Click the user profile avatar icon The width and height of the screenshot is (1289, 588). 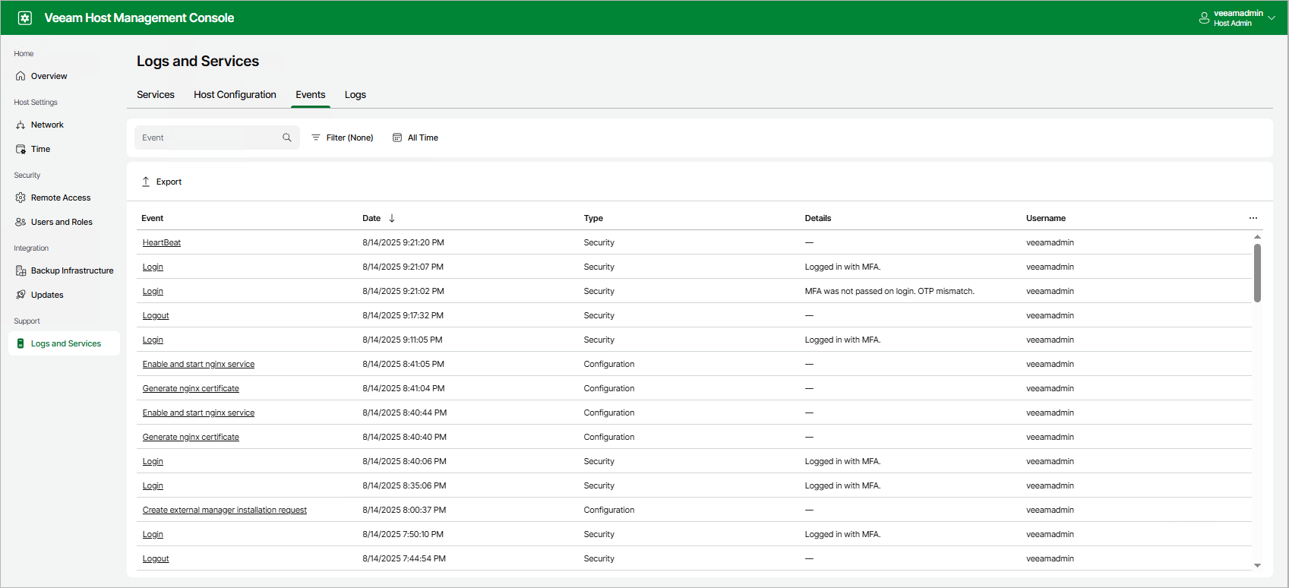[x=1204, y=18]
